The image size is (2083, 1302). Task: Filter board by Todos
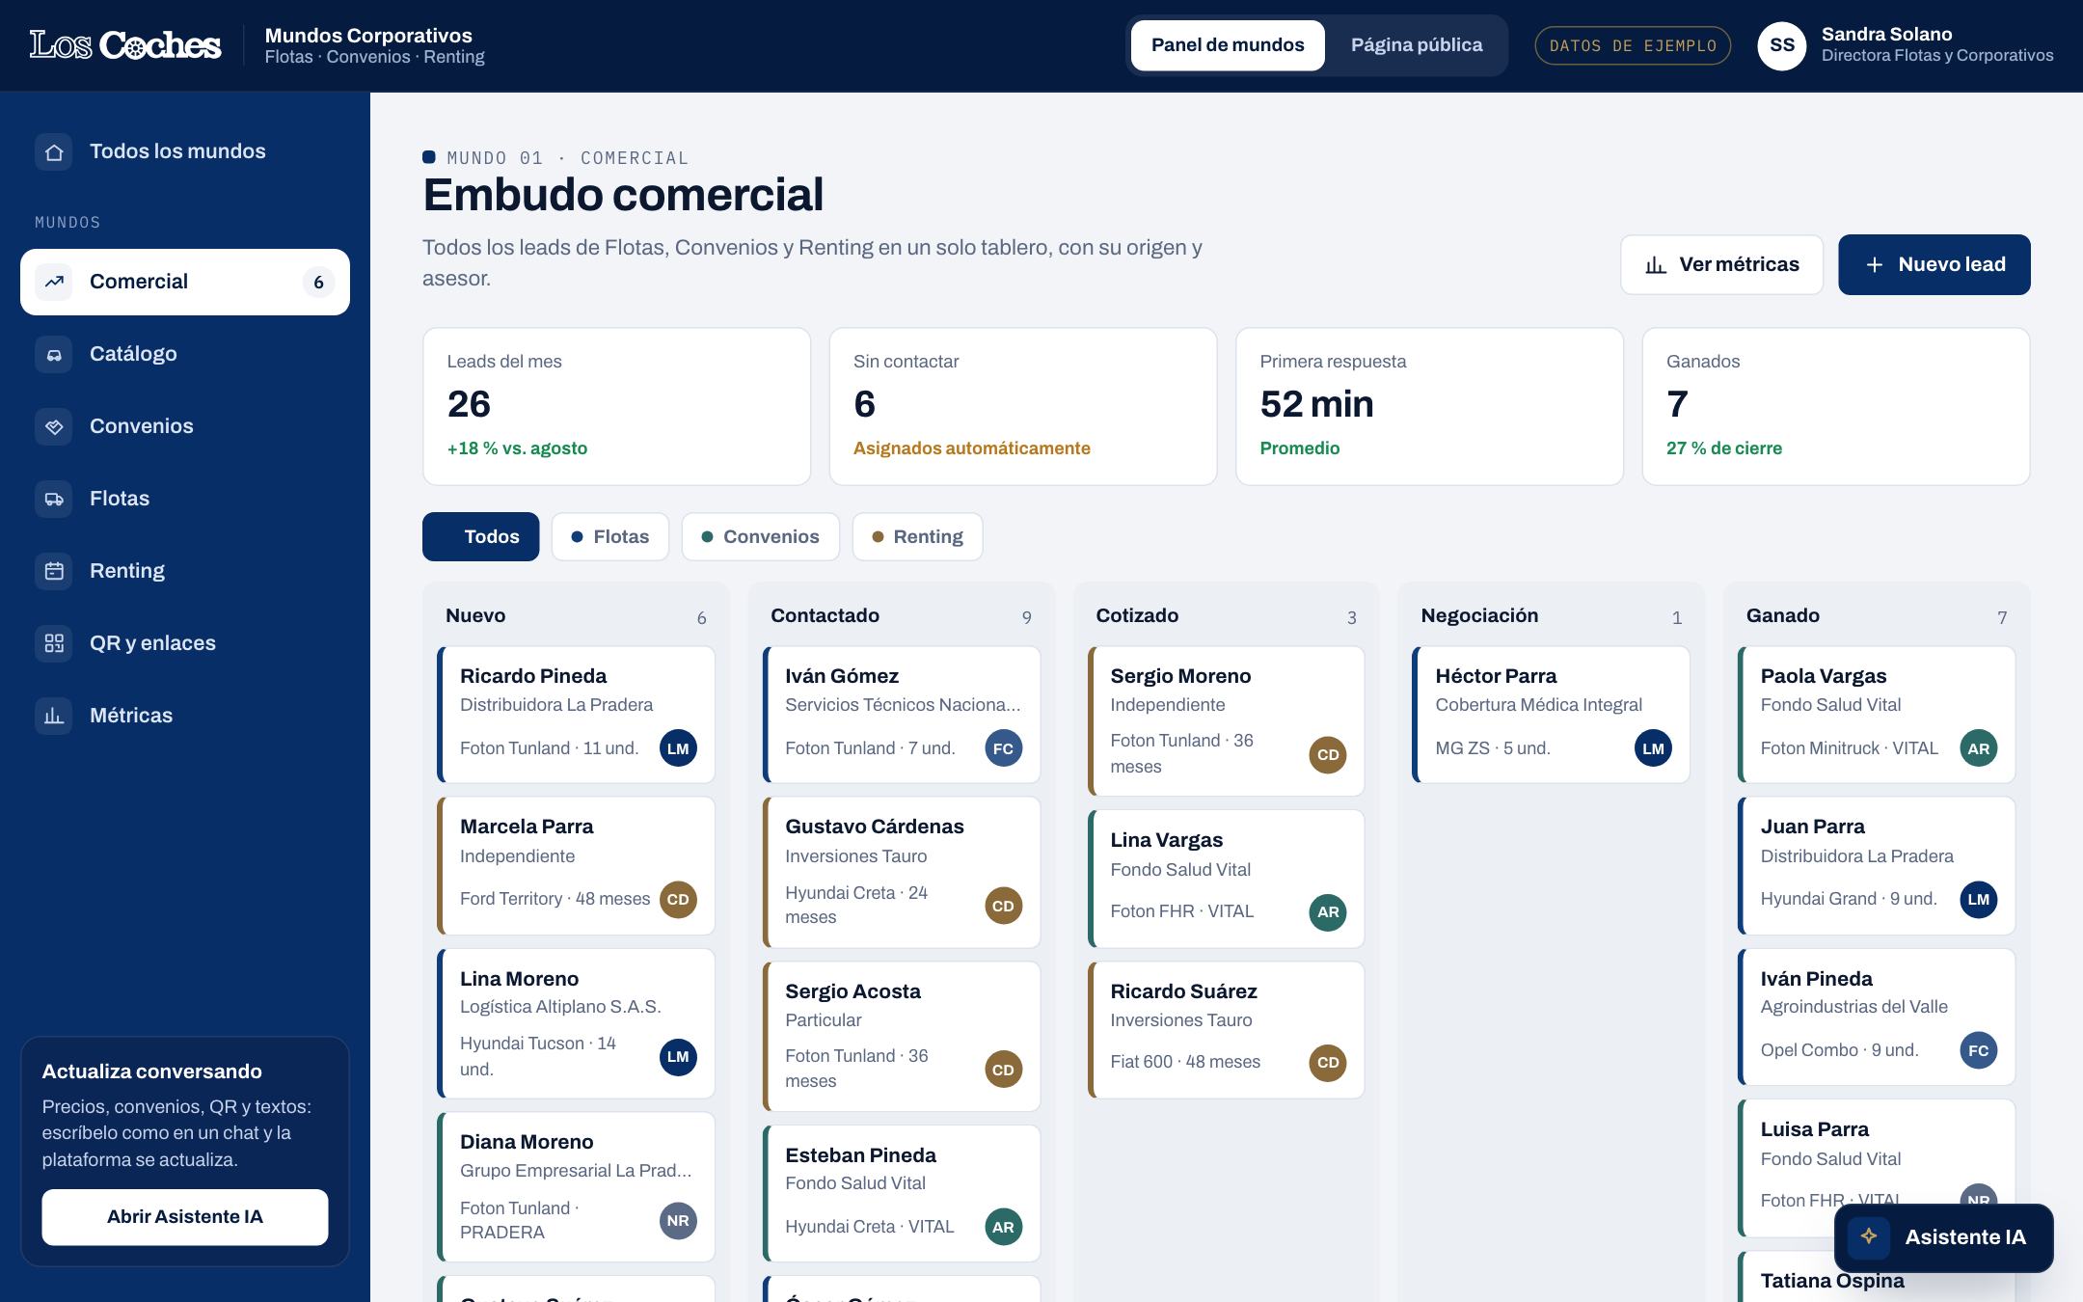(x=480, y=536)
